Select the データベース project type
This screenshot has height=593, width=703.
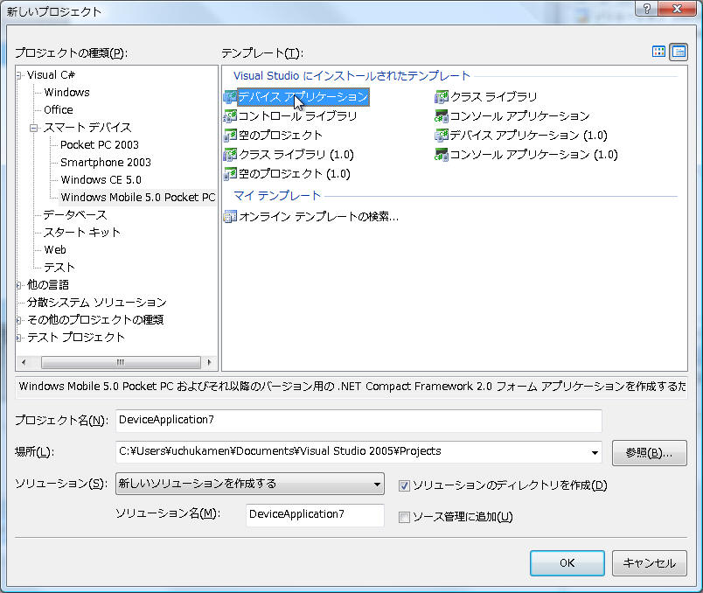point(75,215)
